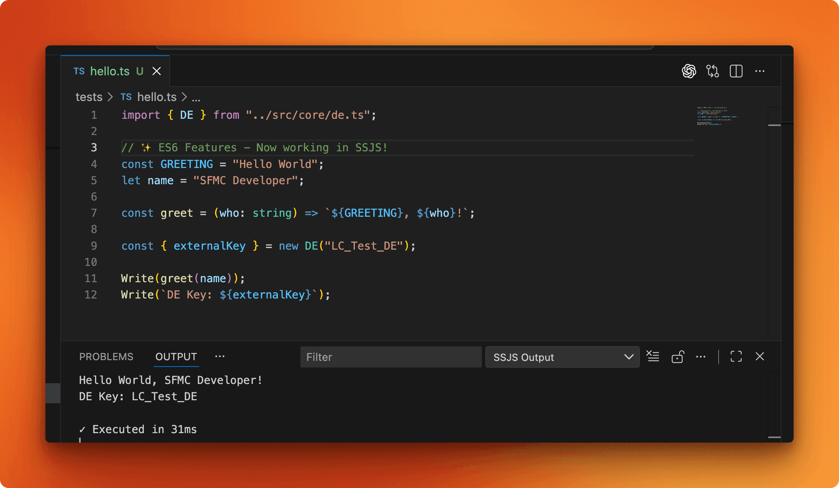The image size is (839, 488).
Task: Maximize the output panel
Action: 736,356
